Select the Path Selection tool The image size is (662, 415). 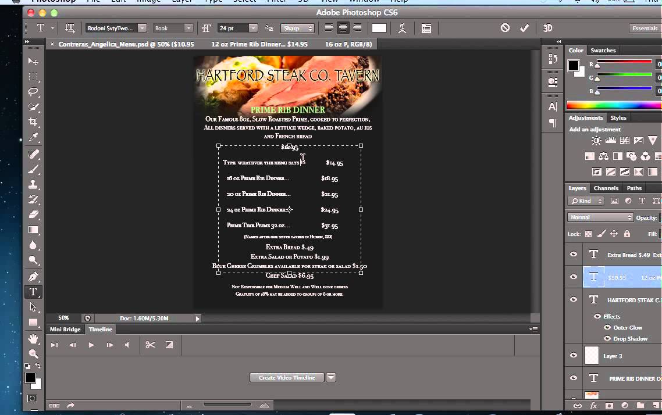[x=33, y=307]
